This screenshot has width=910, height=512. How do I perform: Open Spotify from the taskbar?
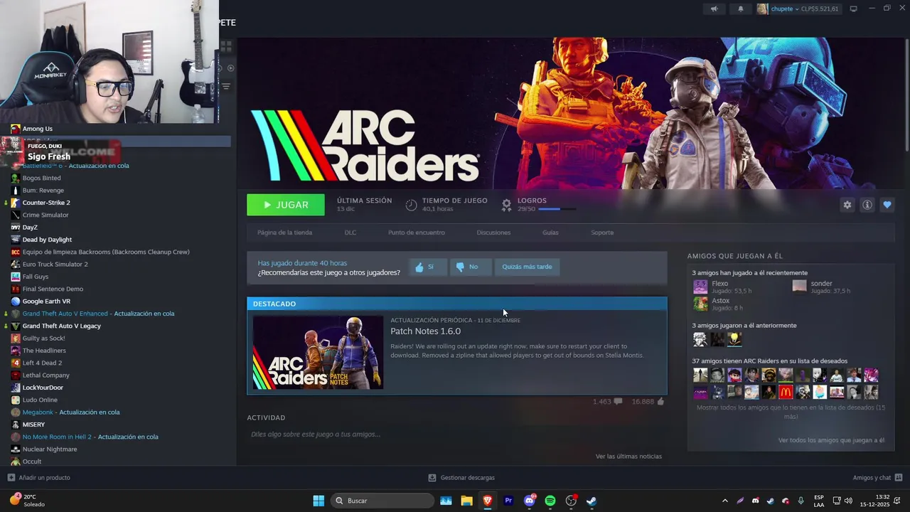550,501
